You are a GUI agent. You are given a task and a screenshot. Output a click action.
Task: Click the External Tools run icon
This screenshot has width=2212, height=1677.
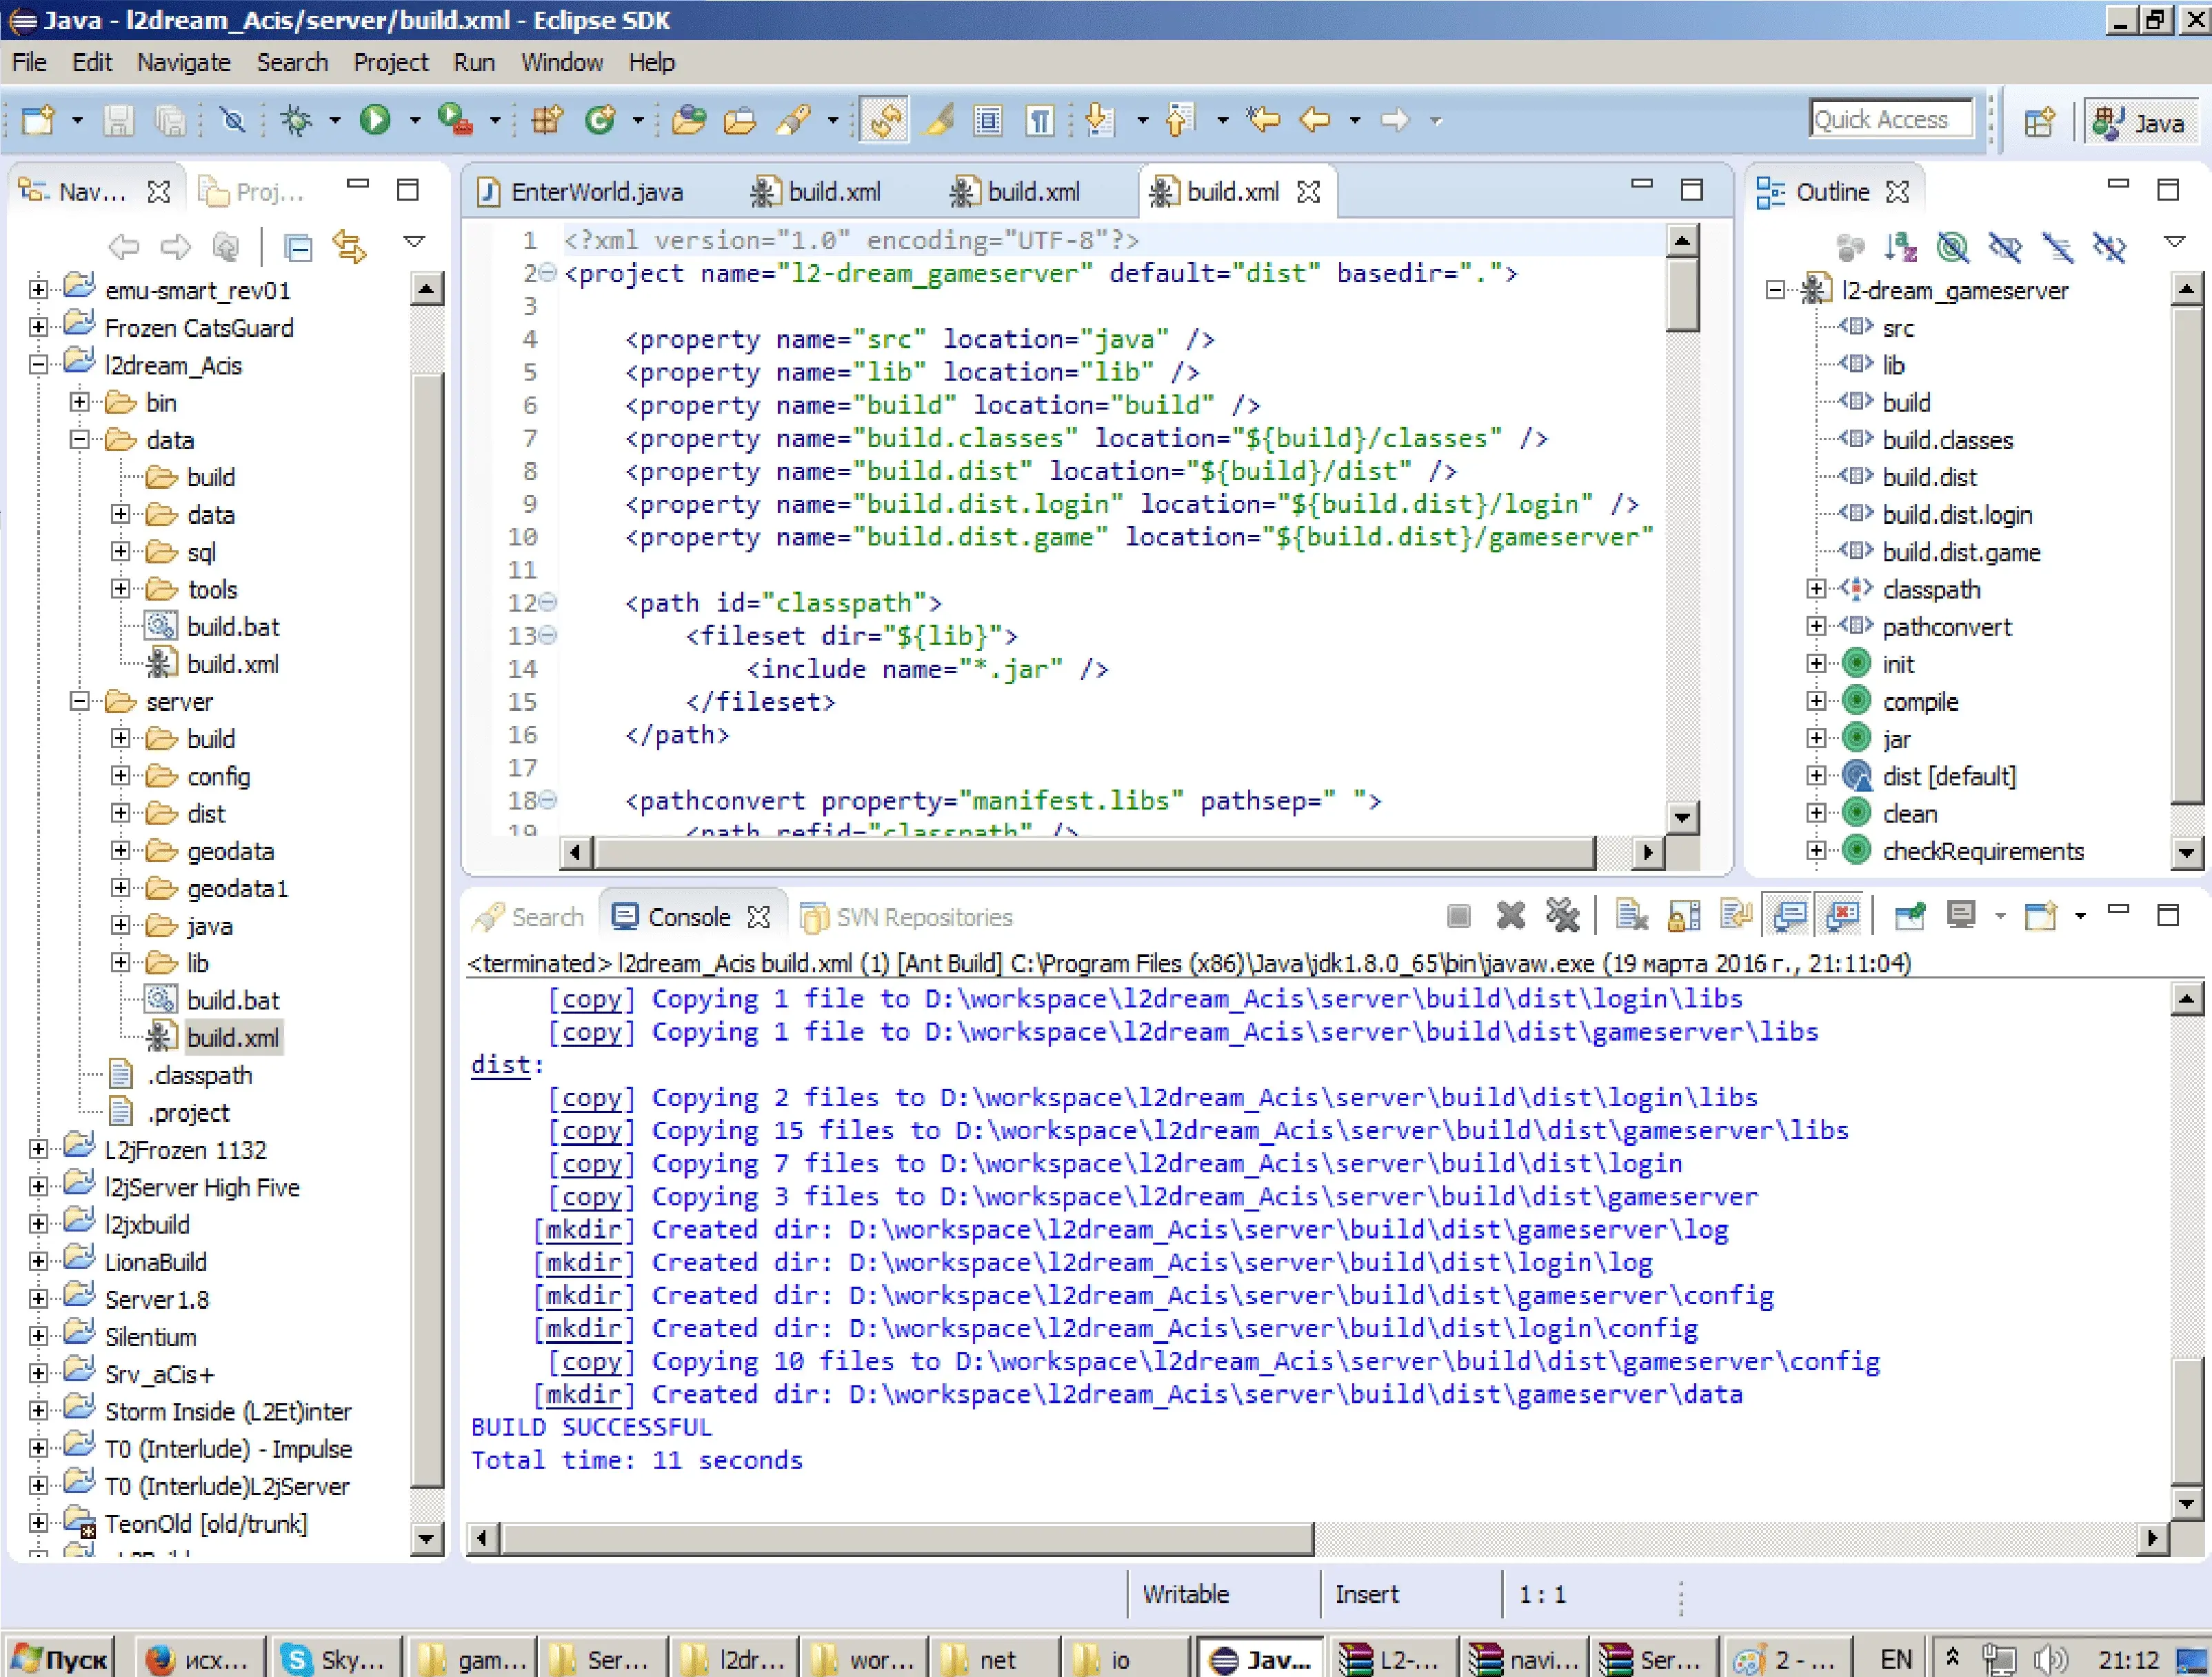coord(455,120)
